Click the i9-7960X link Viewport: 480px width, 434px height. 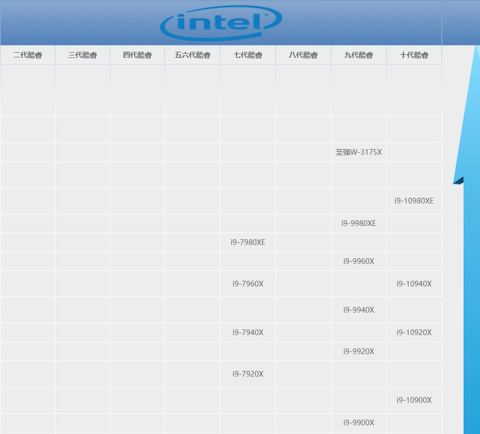(247, 284)
